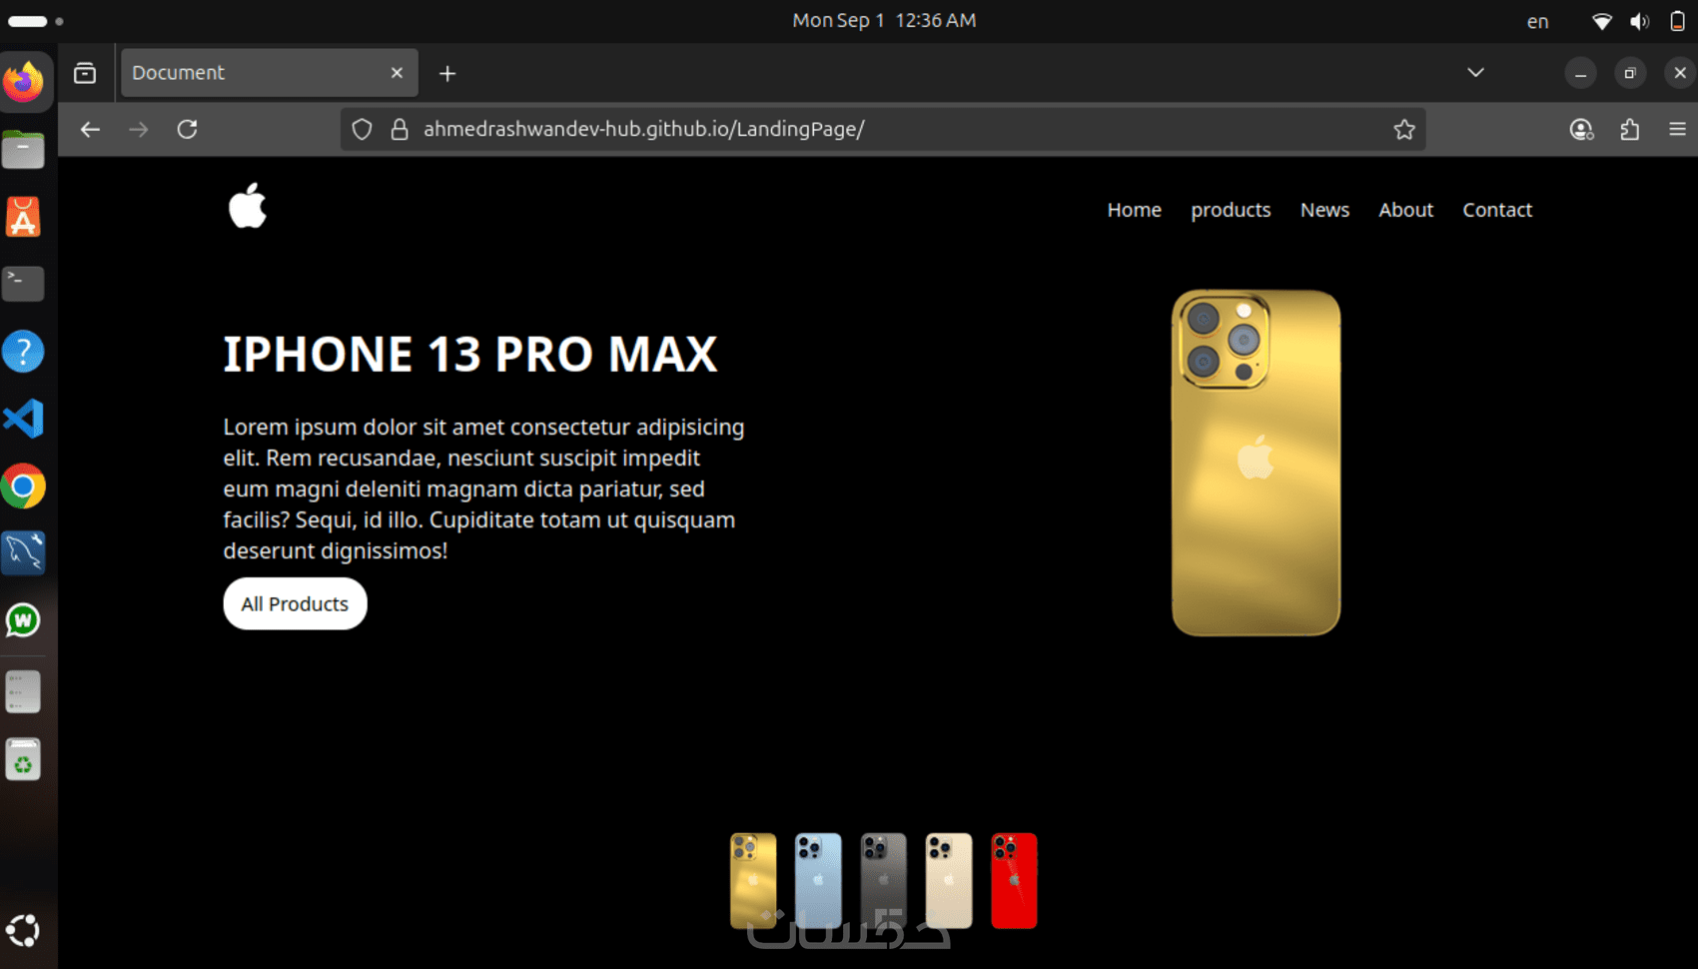Open the Wi-Fi network indicator
Screen dimensions: 1698x969
(x=1602, y=21)
